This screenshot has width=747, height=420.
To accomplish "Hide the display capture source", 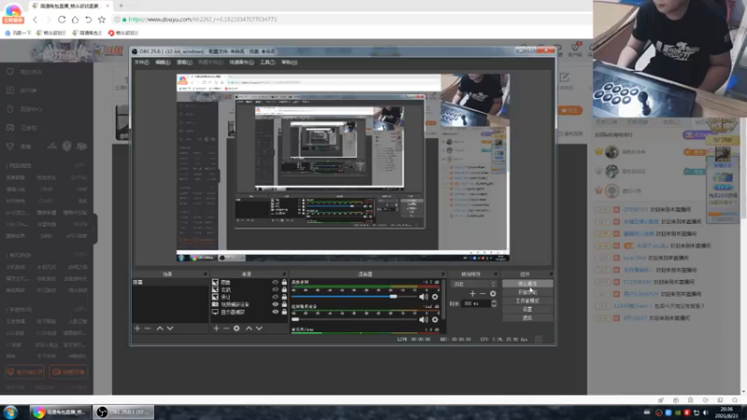I will point(275,312).
